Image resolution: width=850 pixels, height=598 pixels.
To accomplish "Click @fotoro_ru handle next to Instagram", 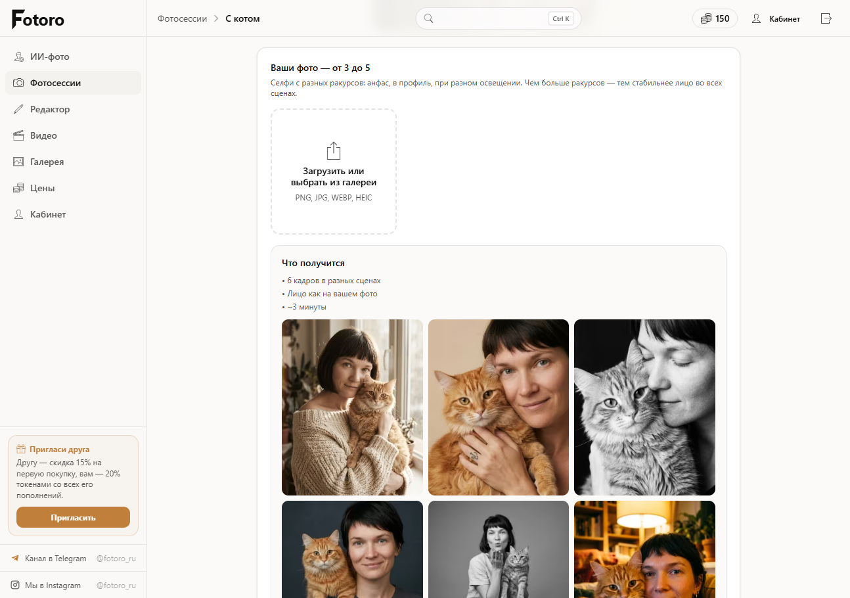I will (116, 586).
